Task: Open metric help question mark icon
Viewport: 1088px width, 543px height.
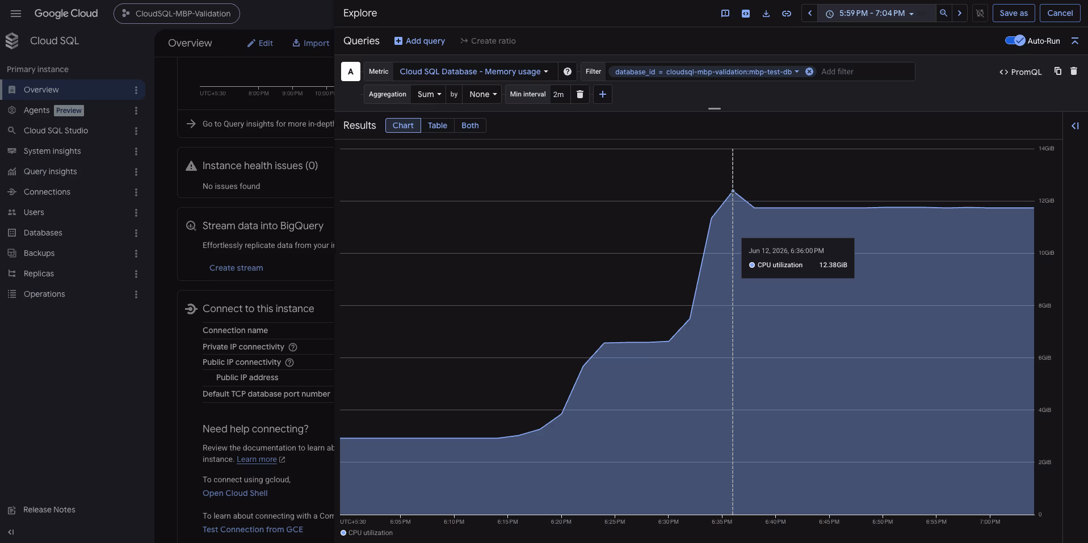Action: click(x=568, y=71)
